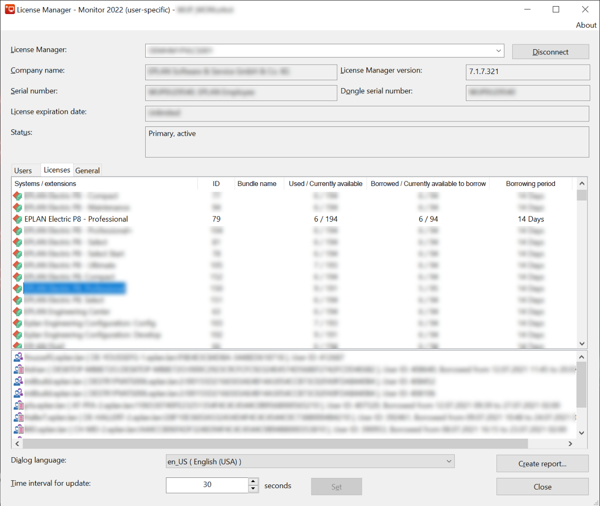Image resolution: width=600 pixels, height=506 pixels.
Task: Click the green license icon beside EPLAN Electric P8 - Professional
Action: pyautogui.click(x=17, y=219)
